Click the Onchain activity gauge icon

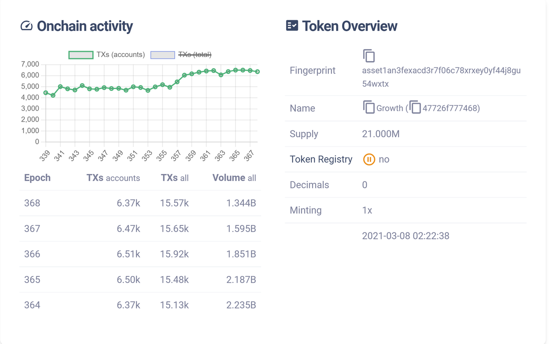click(x=27, y=26)
